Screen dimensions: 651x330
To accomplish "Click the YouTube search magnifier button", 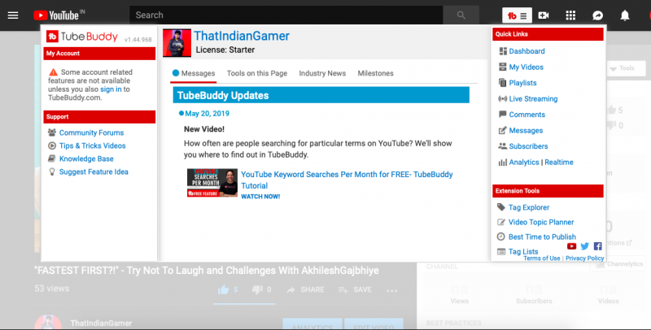I will [462, 15].
